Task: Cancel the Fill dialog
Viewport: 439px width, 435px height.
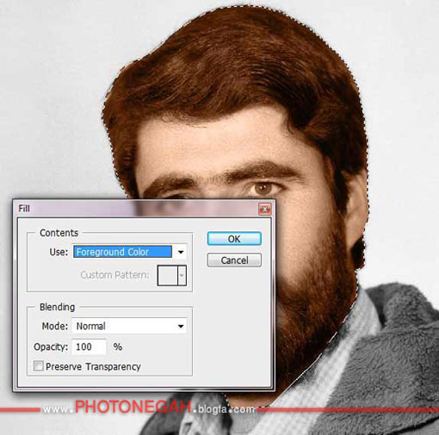Action: [x=234, y=260]
